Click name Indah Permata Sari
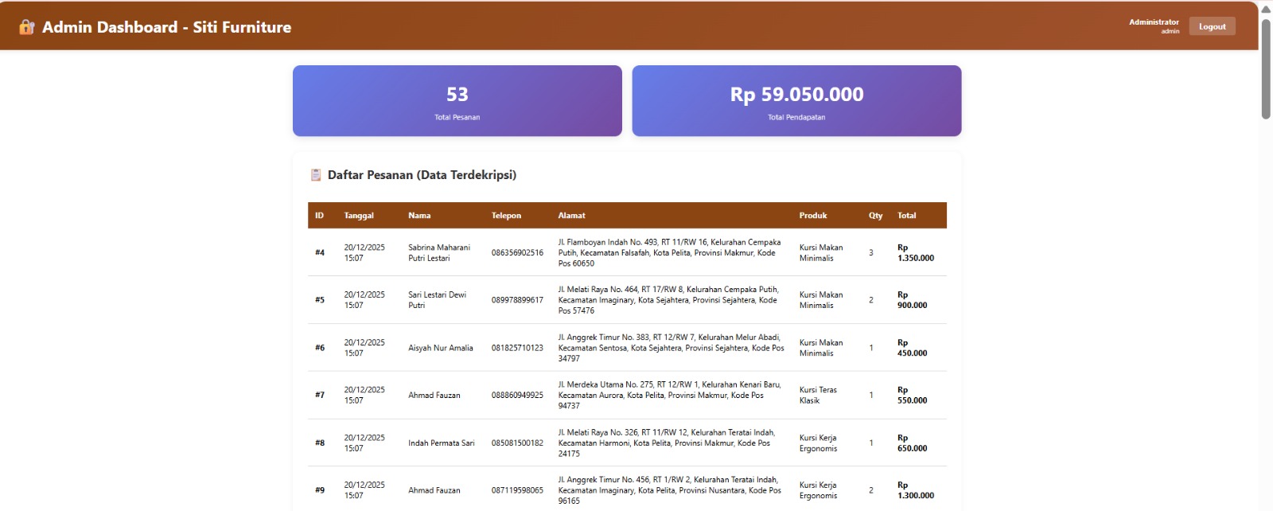The width and height of the screenshot is (1273, 511). pos(442,443)
